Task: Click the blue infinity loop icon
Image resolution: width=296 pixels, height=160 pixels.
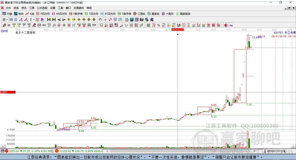Action: coord(231,25)
